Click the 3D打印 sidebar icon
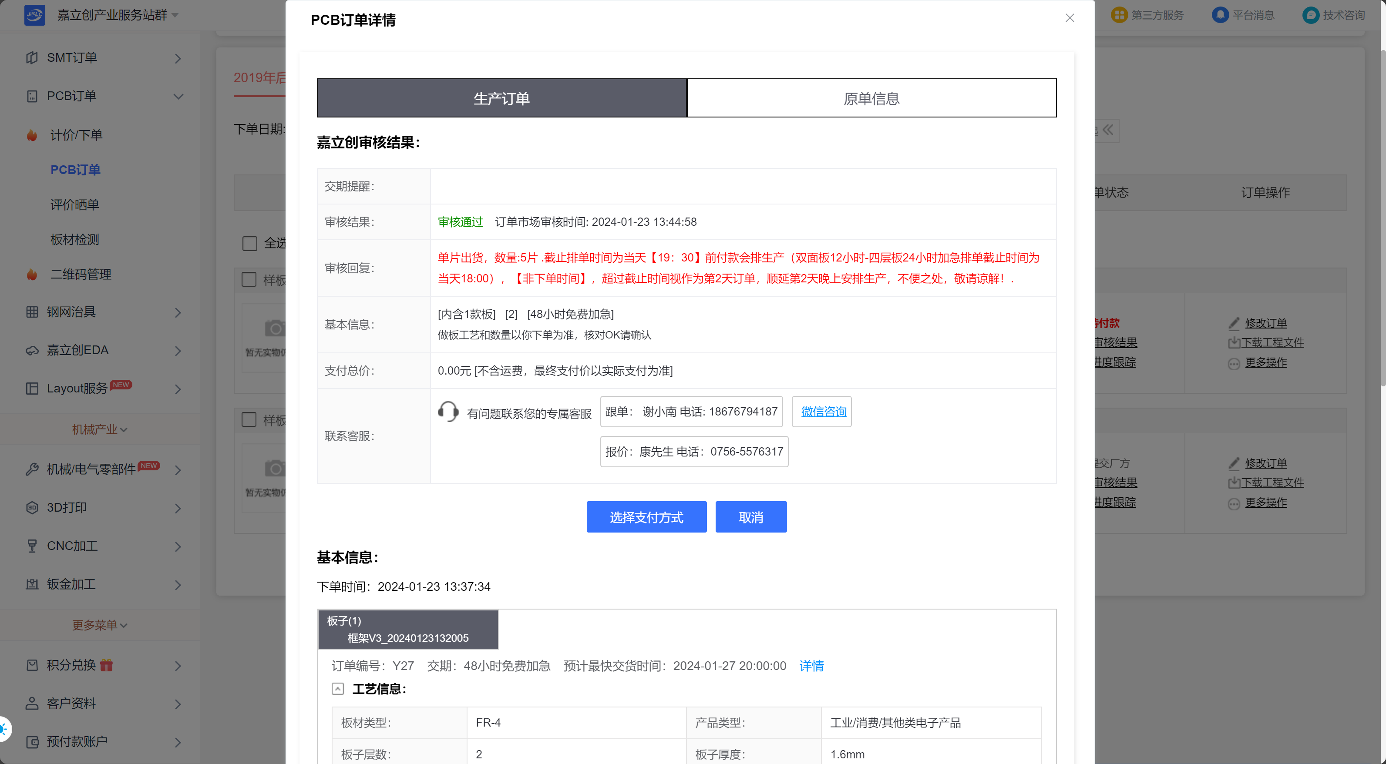Image resolution: width=1386 pixels, height=764 pixels. pyautogui.click(x=32, y=508)
